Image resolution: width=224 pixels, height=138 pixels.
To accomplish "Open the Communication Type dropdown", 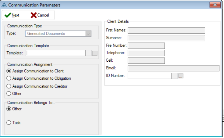I will click(88, 34).
